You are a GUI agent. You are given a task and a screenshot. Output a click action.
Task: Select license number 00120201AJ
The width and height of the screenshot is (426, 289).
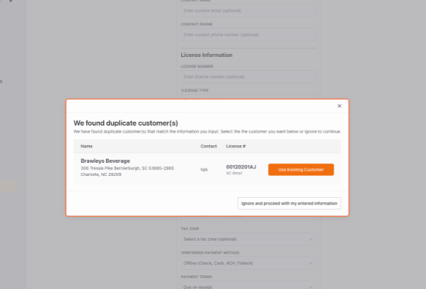[x=241, y=167]
